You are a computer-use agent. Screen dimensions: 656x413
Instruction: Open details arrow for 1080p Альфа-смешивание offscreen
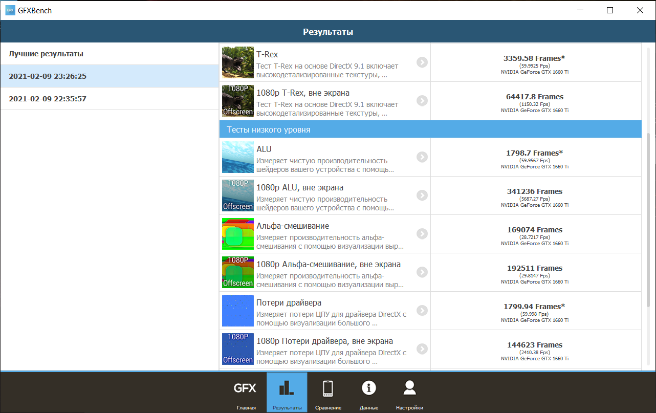422,272
